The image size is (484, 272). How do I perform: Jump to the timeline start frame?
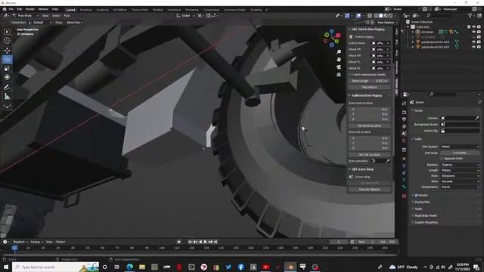(x=190, y=242)
